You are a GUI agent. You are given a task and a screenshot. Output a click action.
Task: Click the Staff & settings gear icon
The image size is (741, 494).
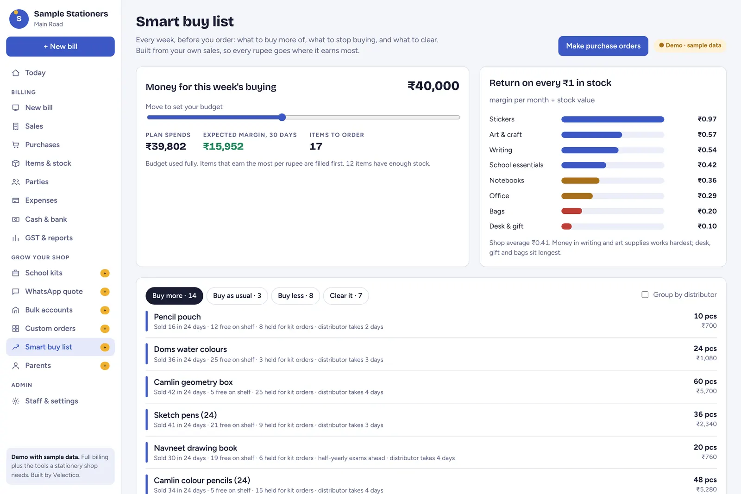[x=16, y=401]
